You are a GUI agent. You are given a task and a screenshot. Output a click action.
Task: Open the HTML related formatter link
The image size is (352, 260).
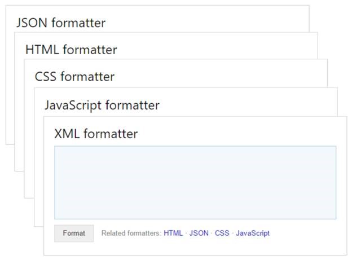coord(173,233)
